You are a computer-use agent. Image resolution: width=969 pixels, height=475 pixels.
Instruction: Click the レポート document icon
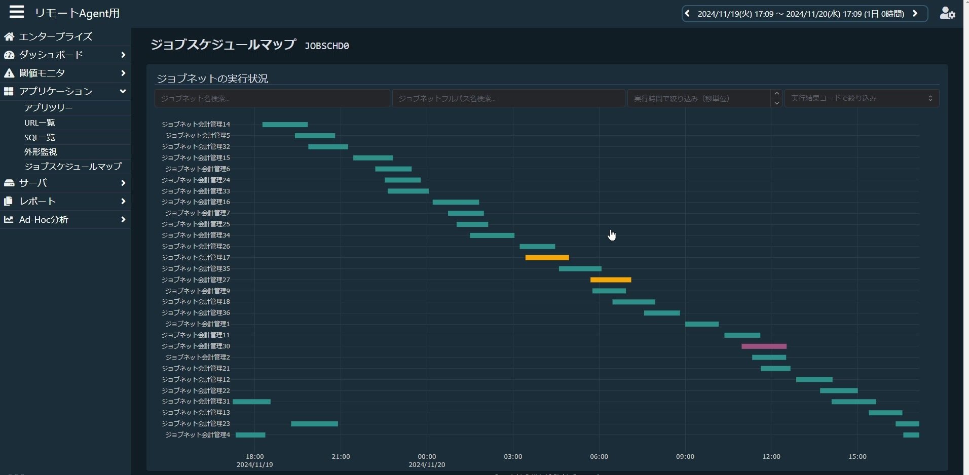9,201
